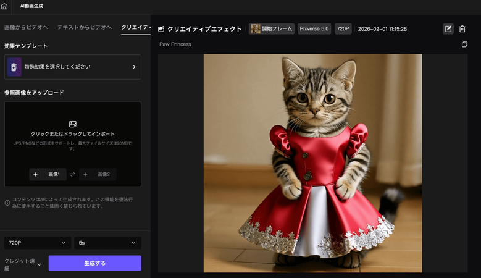Click the 効果テンプレート section heading
481x278 pixels.
pyautogui.click(x=26, y=46)
